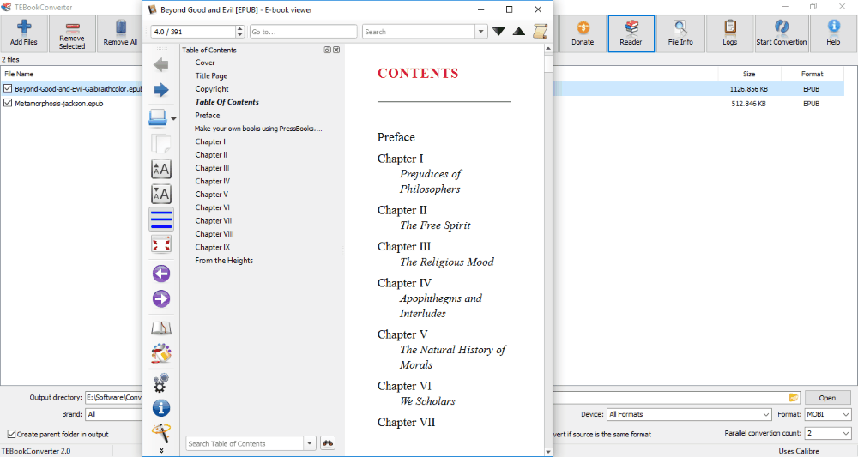The height and width of the screenshot is (457, 858).
Task: Click the Donate button in TEBookConverter
Action: click(583, 34)
